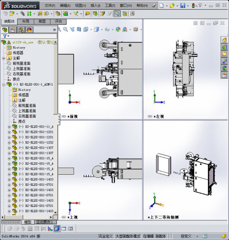Click the Save icon in title bar
The width and height of the screenshot is (229, 240).
click(183, 6)
